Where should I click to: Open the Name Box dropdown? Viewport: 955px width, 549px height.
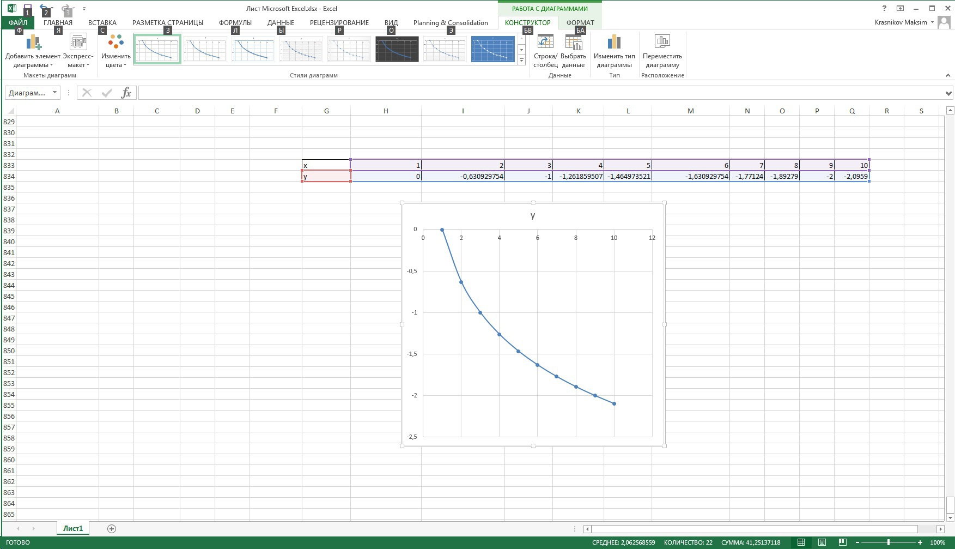coord(54,93)
